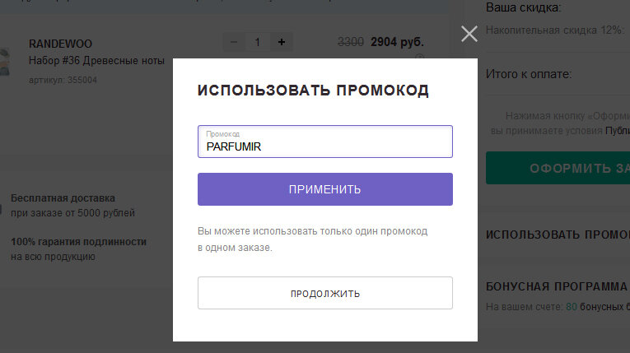Click the dialog title ИСПОЛЬЗОВАТЬ ПРОМОКОД

click(x=313, y=91)
